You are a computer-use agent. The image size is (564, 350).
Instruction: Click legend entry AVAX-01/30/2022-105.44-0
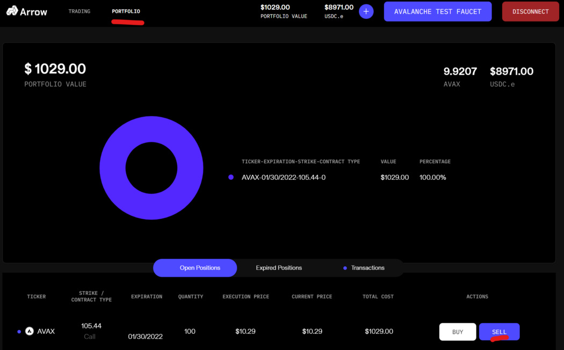[284, 177]
